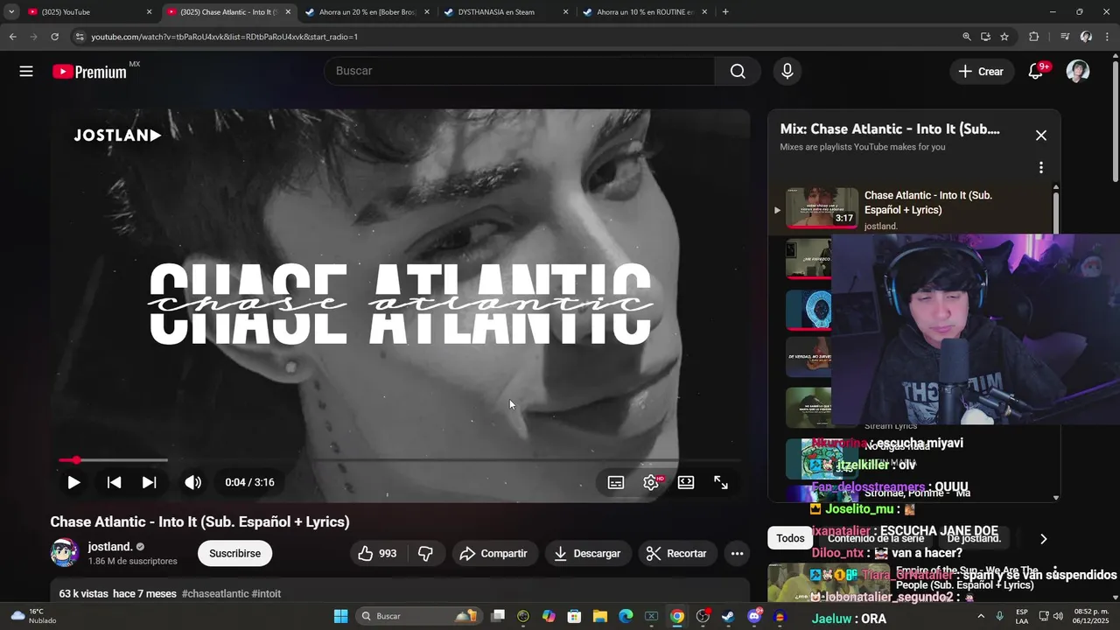Viewport: 1120px width, 630px height.
Task: Select Chase Atlantic - Into It playlist item
Action: click(x=910, y=210)
